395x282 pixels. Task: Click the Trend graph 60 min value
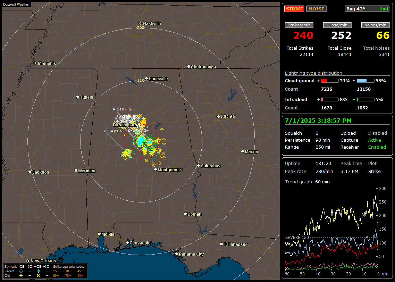point(322,182)
